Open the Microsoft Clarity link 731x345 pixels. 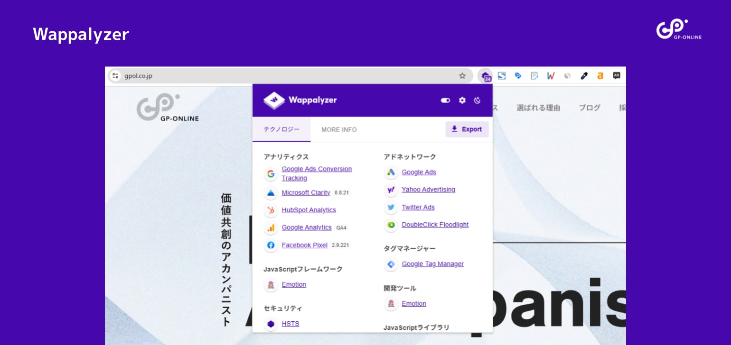tap(306, 193)
